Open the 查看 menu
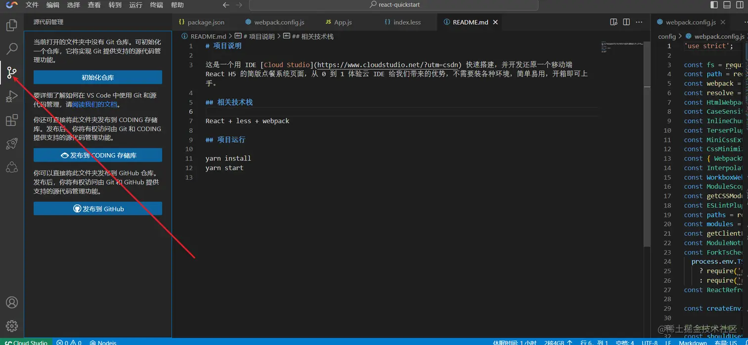The height and width of the screenshot is (345, 748). (94, 5)
